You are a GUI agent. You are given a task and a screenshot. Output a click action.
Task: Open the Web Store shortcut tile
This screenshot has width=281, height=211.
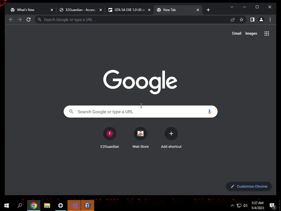click(140, 138)
